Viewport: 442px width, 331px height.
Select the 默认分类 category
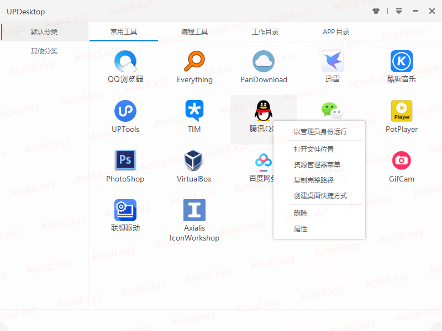pyautogui.click(x=44, y=32)
